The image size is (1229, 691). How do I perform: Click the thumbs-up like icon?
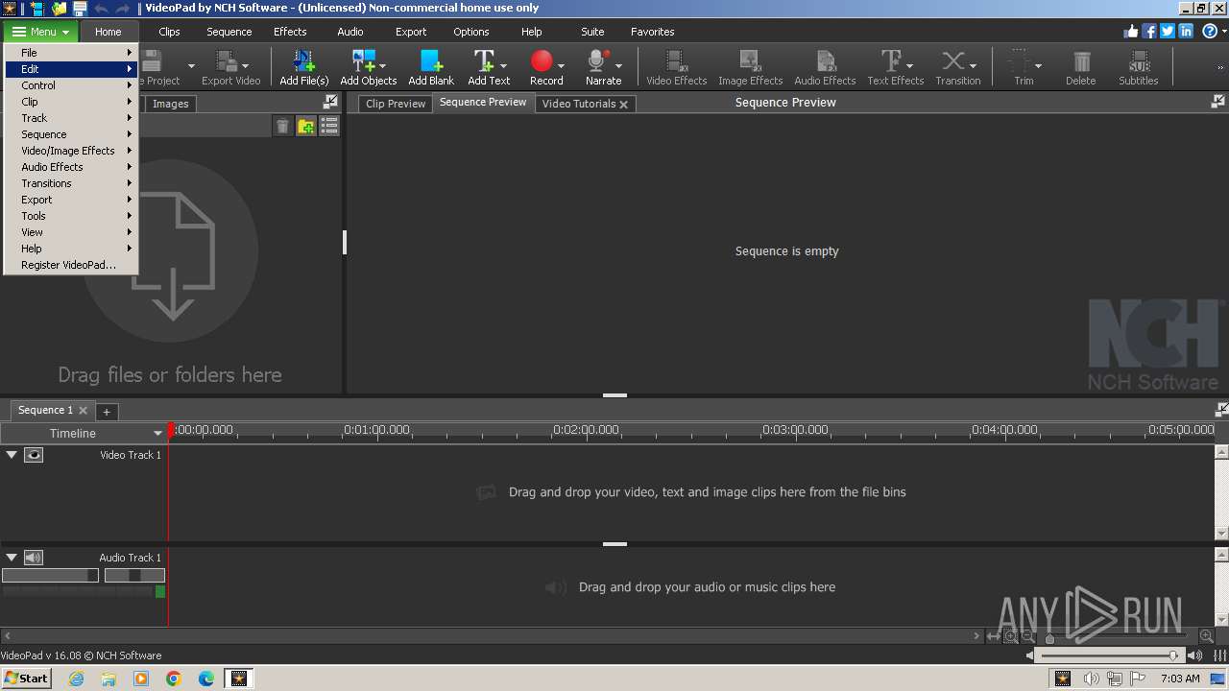[1131, 31]
